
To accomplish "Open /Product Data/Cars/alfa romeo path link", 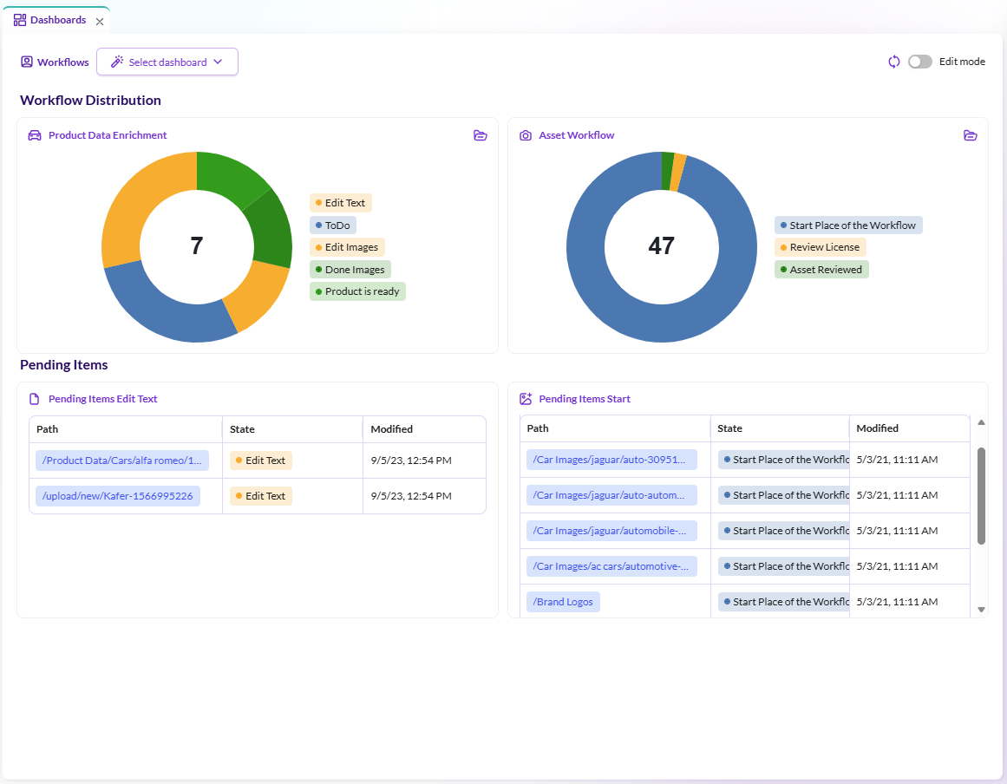I will click(122, 461).
